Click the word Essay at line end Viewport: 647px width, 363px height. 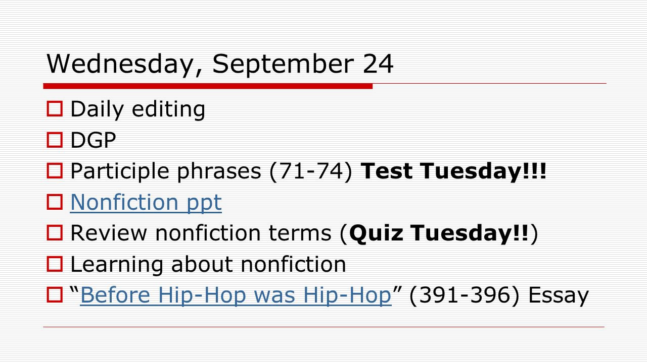[x=559, y=296]
